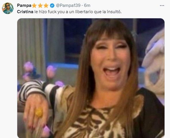Image resolution: width=172 pixels, height=138 pixels.
Task: Open the @Pampa139 handle link
Action: click(68, 5)
